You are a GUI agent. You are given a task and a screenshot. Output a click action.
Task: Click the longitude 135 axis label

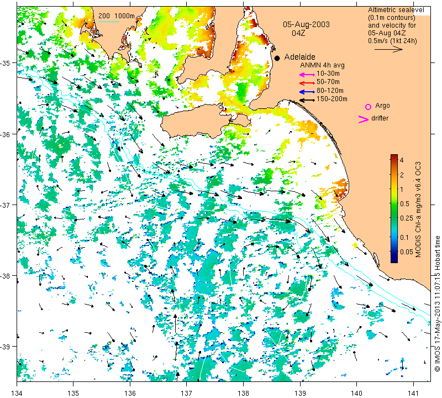pos(73,393)
